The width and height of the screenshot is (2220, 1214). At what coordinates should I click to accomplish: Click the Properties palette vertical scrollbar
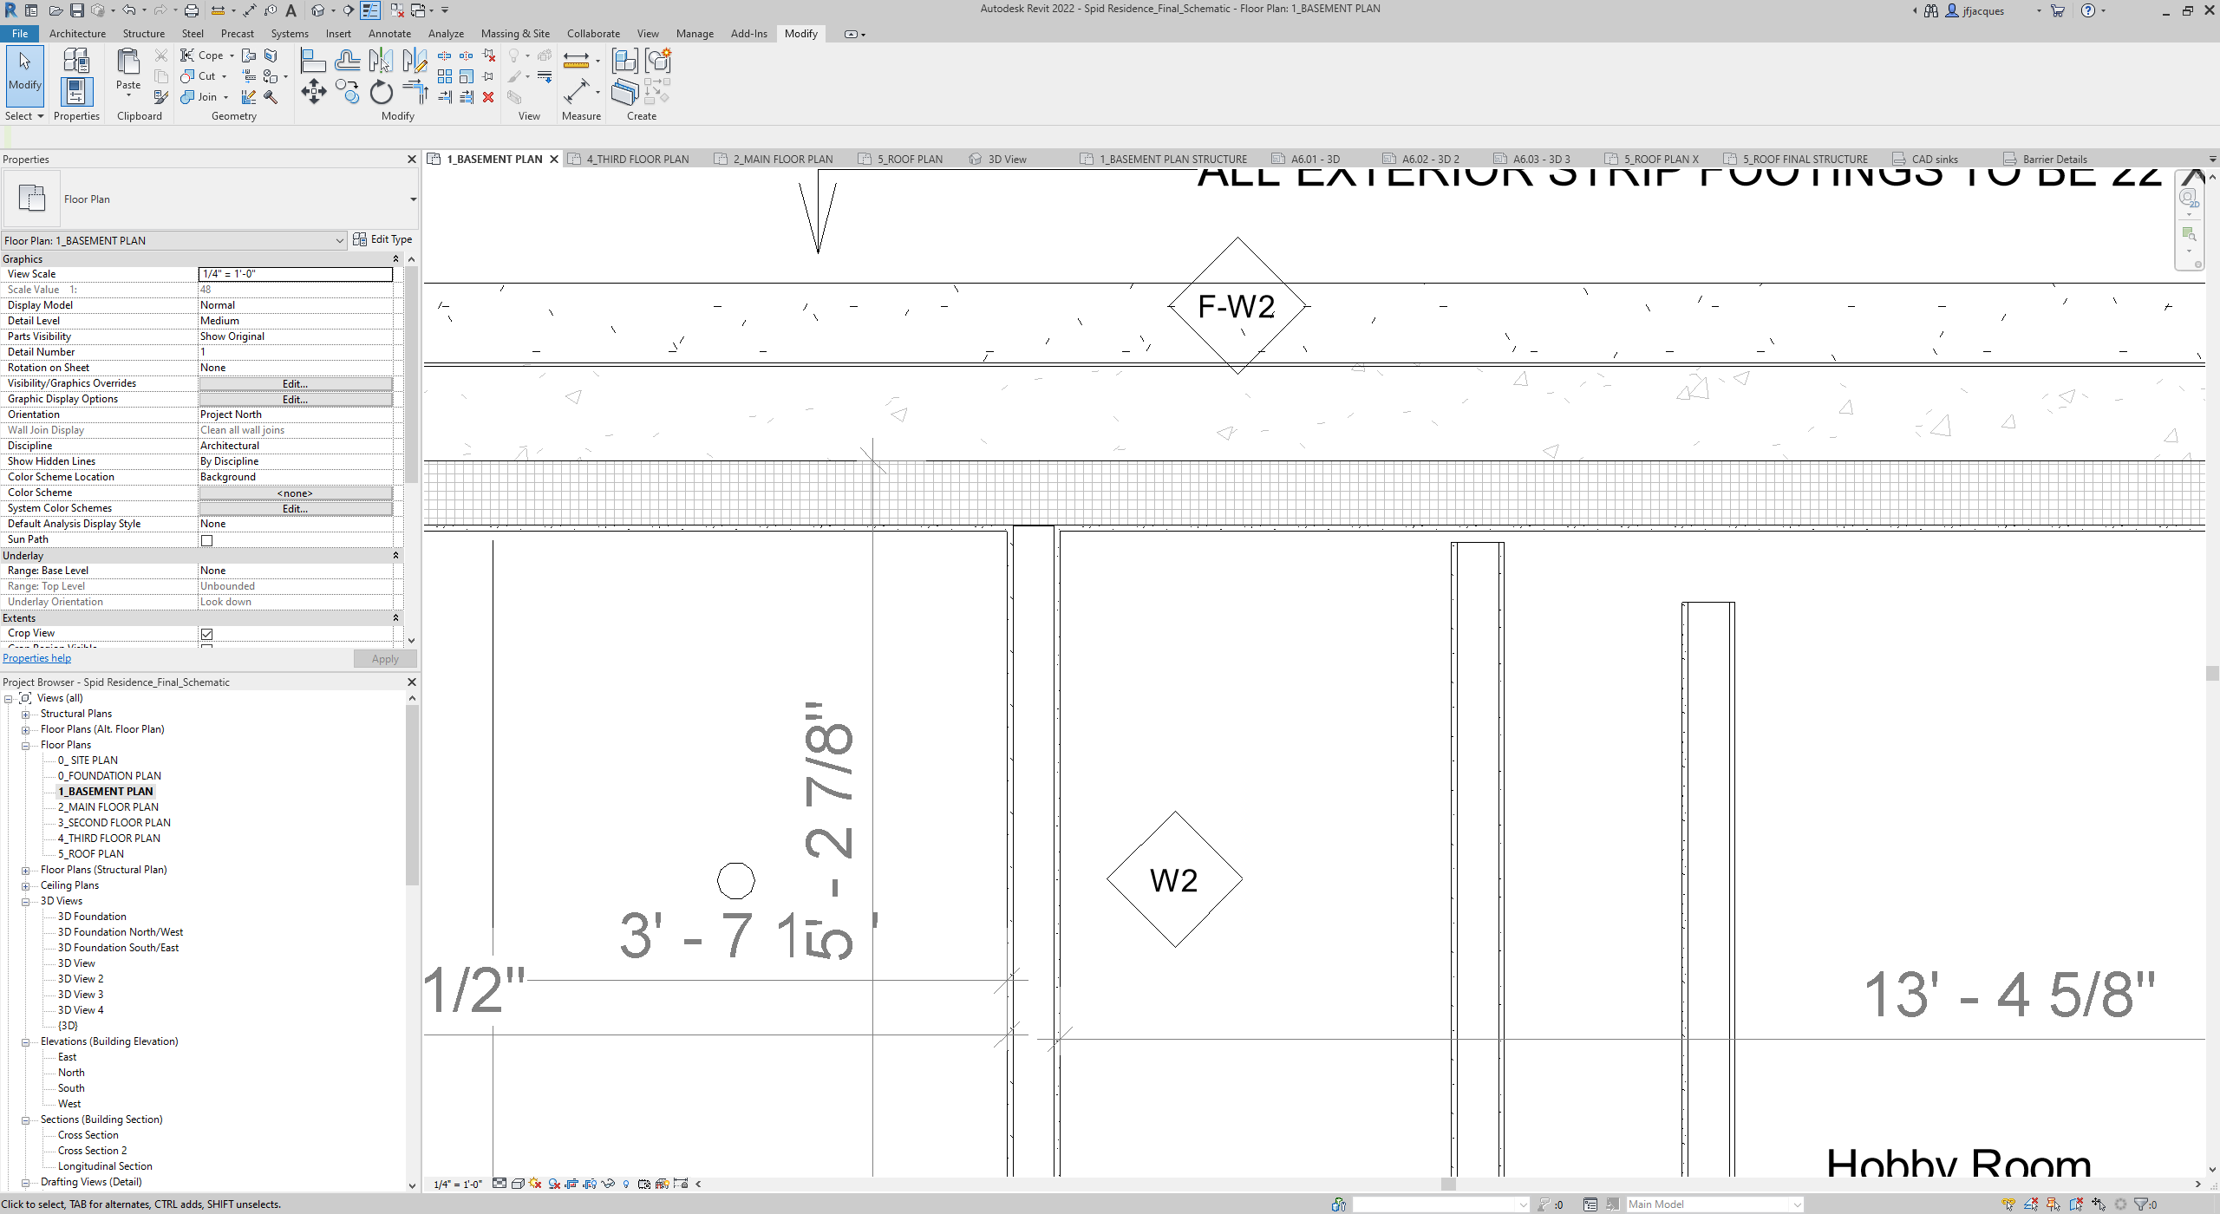click(412, 375)
